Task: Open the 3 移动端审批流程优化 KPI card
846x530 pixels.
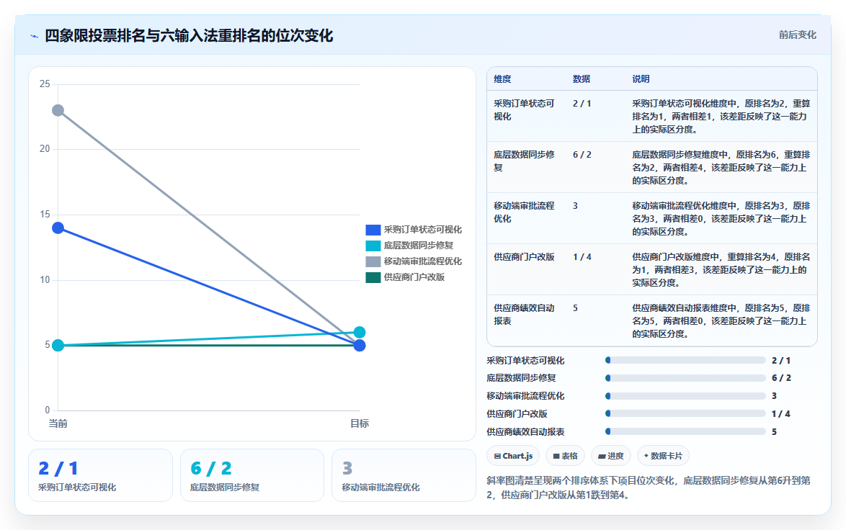Action: [404, 475]
